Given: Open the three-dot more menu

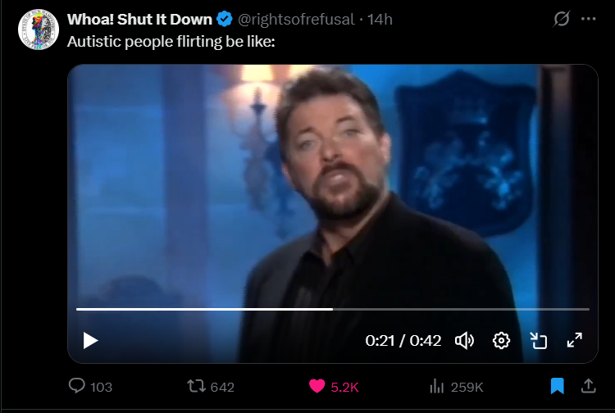Looking at the screenshot, I should click(588, 19).
